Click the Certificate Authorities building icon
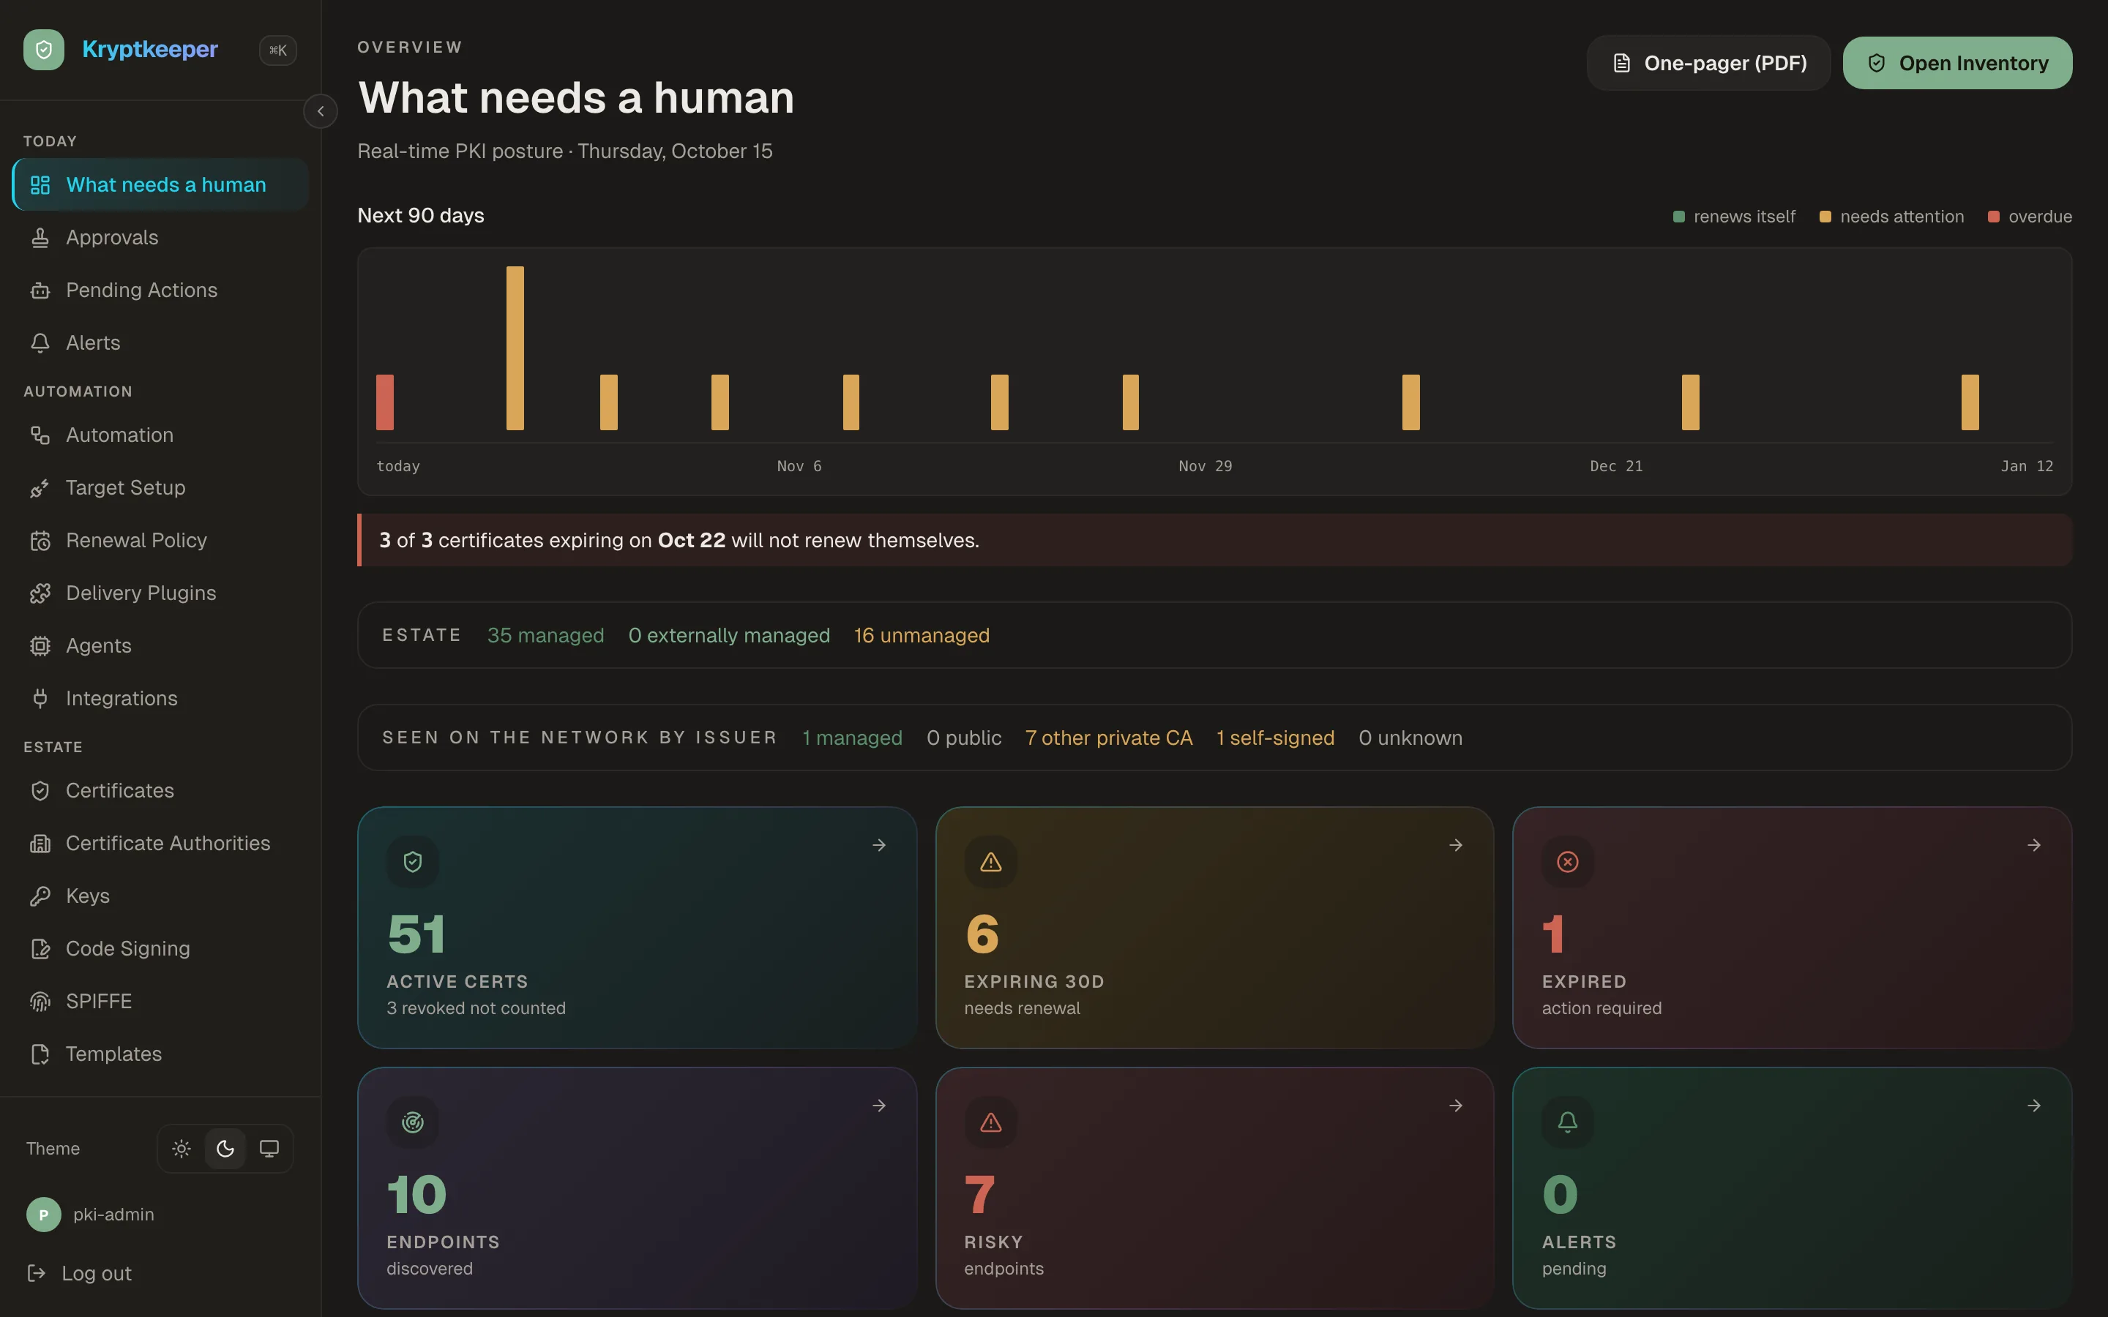Screen dimensions: 2108x1317 pyautogui.click(x=40, y=843)
